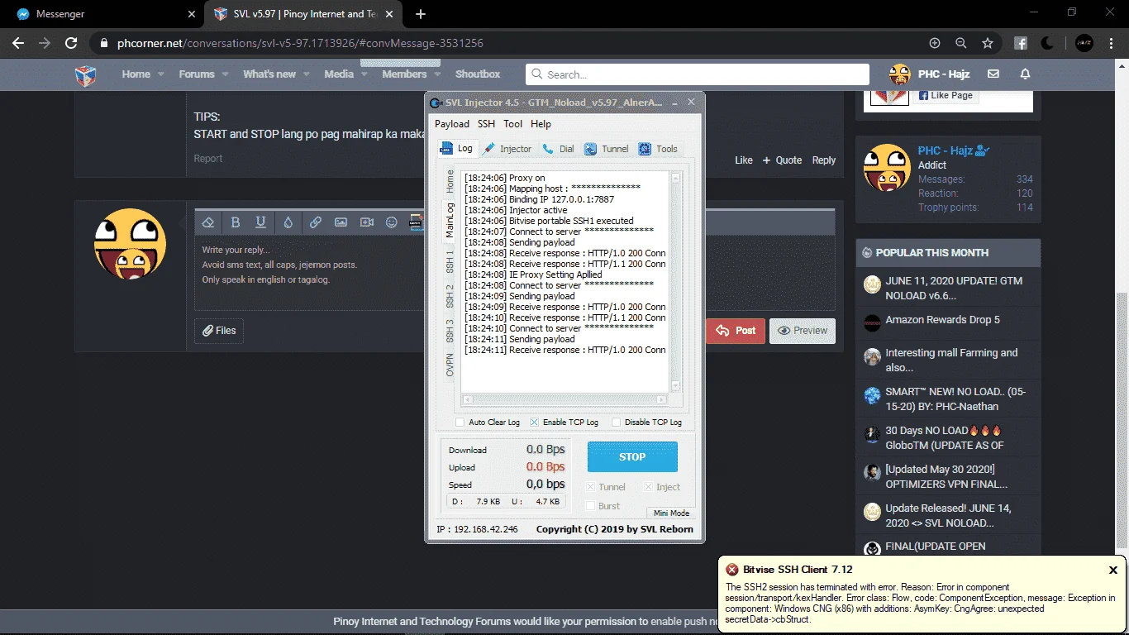Toggle the Tunnel checkbox in SVL Injector
The height and width of the screenshot is (635, 1129).
[590, 487]
